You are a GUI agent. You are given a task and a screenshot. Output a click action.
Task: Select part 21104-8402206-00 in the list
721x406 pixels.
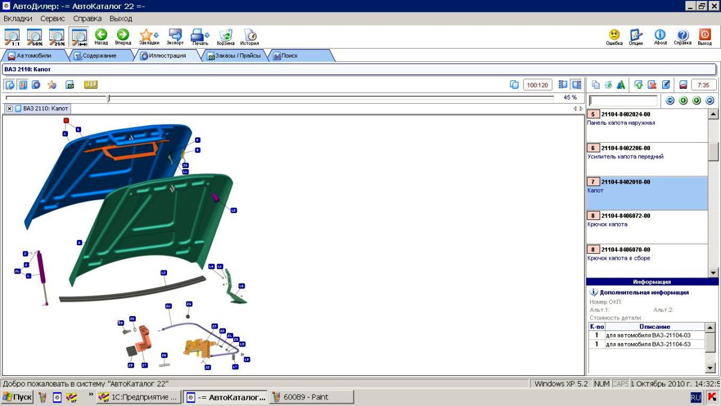pyautogui.click(x=647, y=160)
